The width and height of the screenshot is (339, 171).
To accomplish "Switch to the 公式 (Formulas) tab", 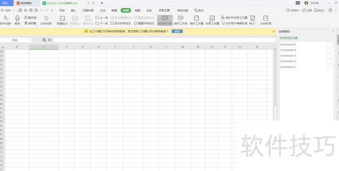I will [103, 10].
